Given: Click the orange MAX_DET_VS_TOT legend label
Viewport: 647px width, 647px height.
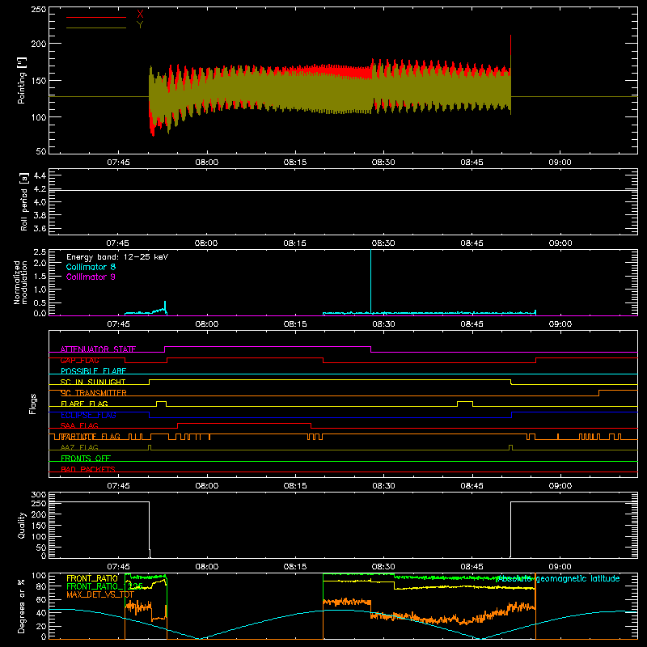Looking at the screenshot, I should [100, 594].
